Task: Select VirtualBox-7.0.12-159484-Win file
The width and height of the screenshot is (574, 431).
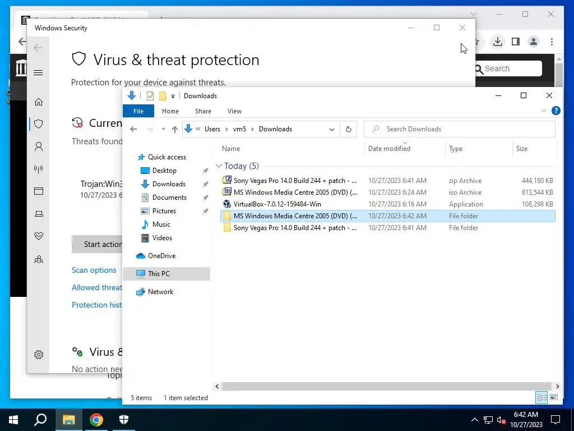Action: tap(388, 204)
